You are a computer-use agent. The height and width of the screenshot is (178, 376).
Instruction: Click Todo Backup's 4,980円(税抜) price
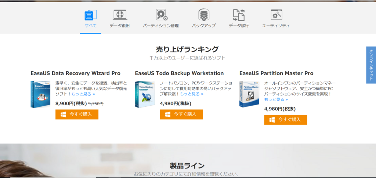(x=176, y=103)
